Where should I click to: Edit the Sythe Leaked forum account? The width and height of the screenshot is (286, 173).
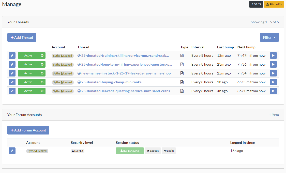coord(12,151)
